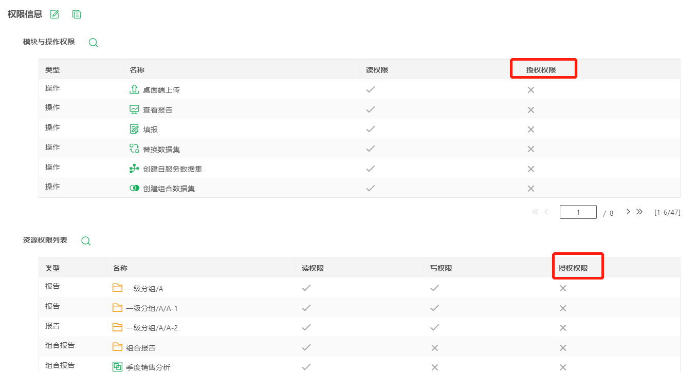Click the folder icon for 一级分组/A
Image resolution: width=696 pixels, height=372 pixels.
[117, 288]
